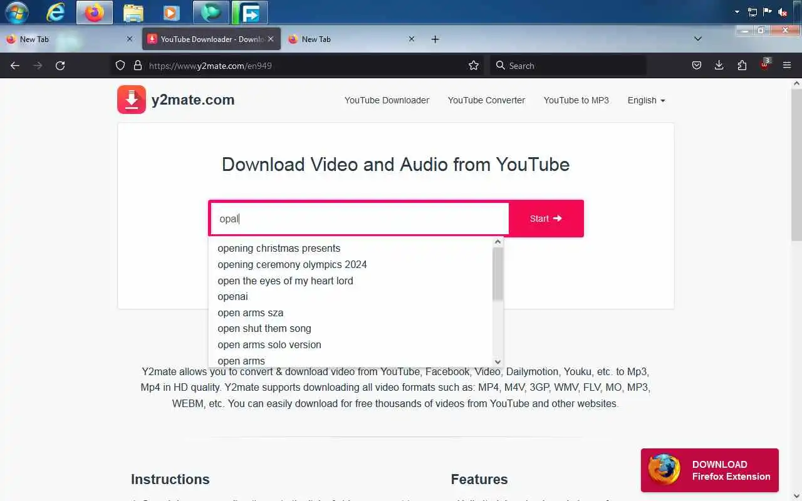The height and width of the screenshot is (501, 802).
Task: Click the uBlock Origin extension icon
Action: click(765, 65)
